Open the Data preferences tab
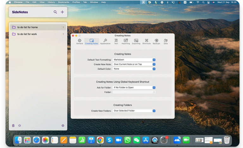This screenshot has height=148, width=243. pos(166,42)
